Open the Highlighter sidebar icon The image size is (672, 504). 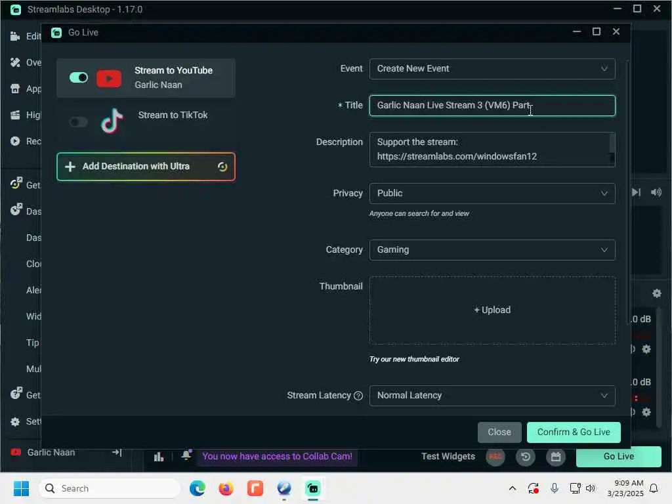click(x=15, y=115)
